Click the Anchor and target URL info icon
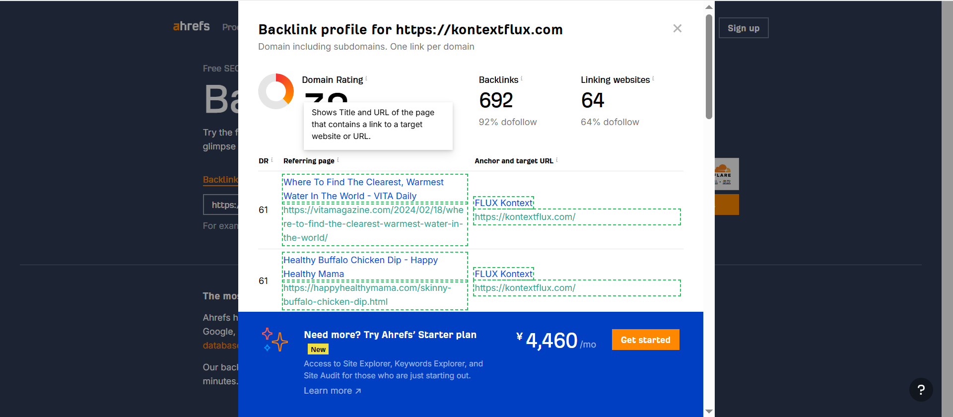 [x=557, y=160]
